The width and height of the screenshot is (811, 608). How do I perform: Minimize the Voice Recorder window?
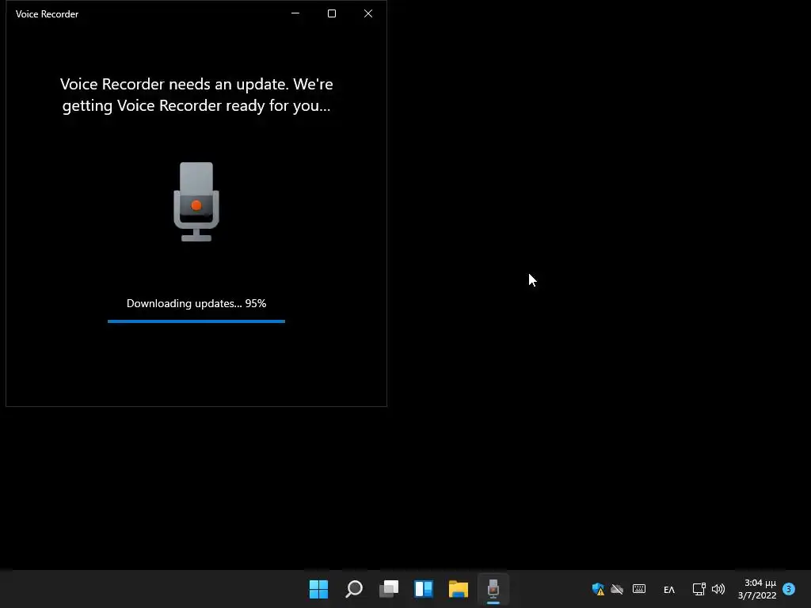click(x=295, y=13)
